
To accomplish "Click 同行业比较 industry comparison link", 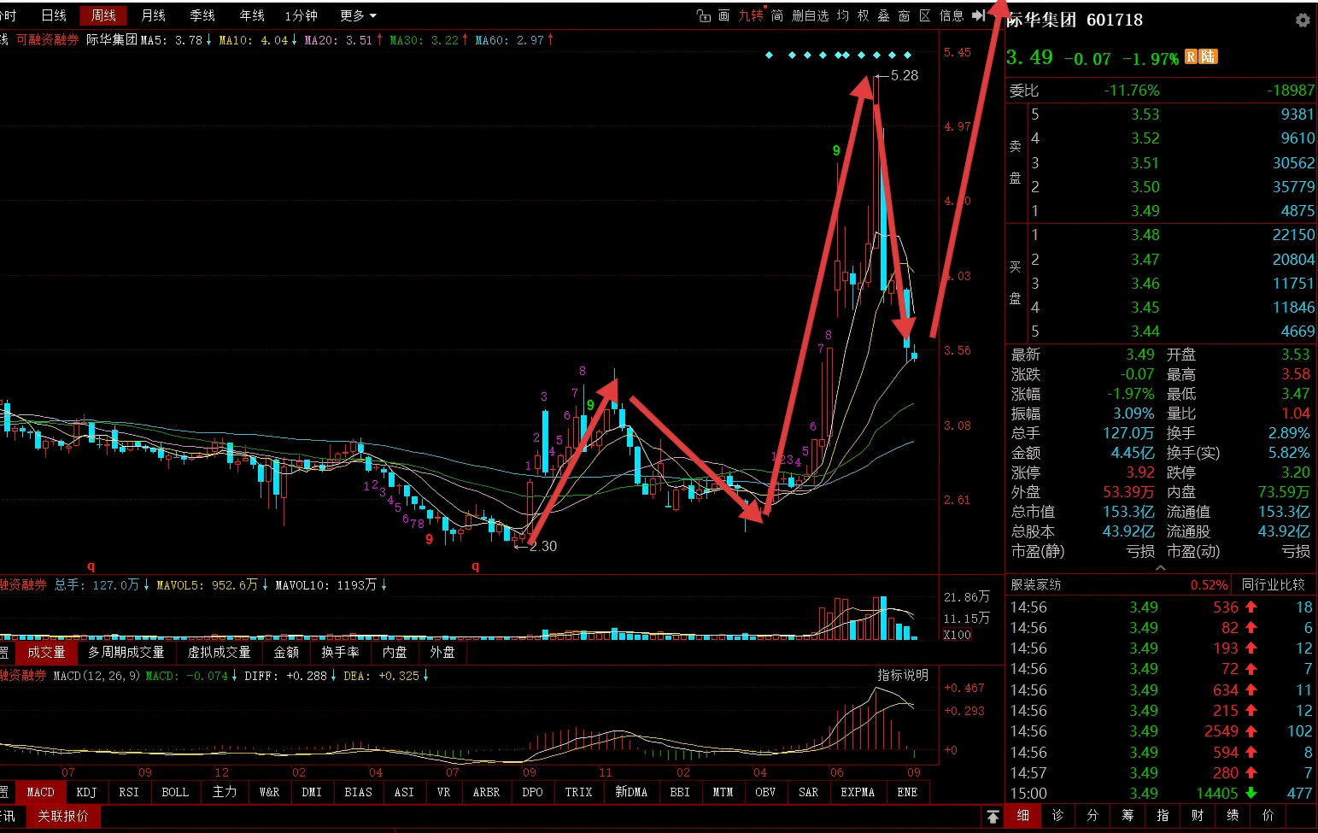I will pos(1273,584).
